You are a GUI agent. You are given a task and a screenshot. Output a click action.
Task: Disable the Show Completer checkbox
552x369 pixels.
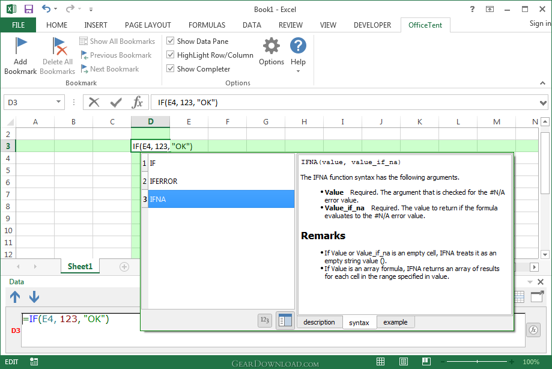click(171, 69)
